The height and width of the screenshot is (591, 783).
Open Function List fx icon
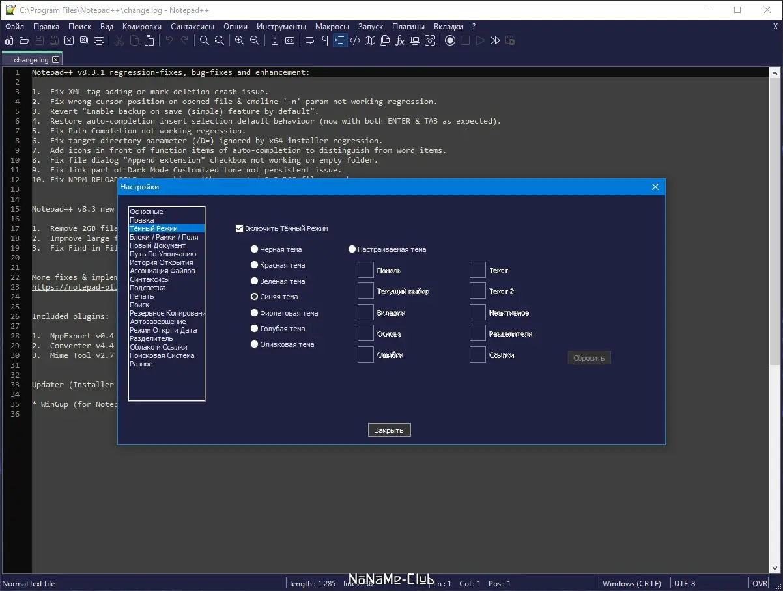click(x=400, y=40)
